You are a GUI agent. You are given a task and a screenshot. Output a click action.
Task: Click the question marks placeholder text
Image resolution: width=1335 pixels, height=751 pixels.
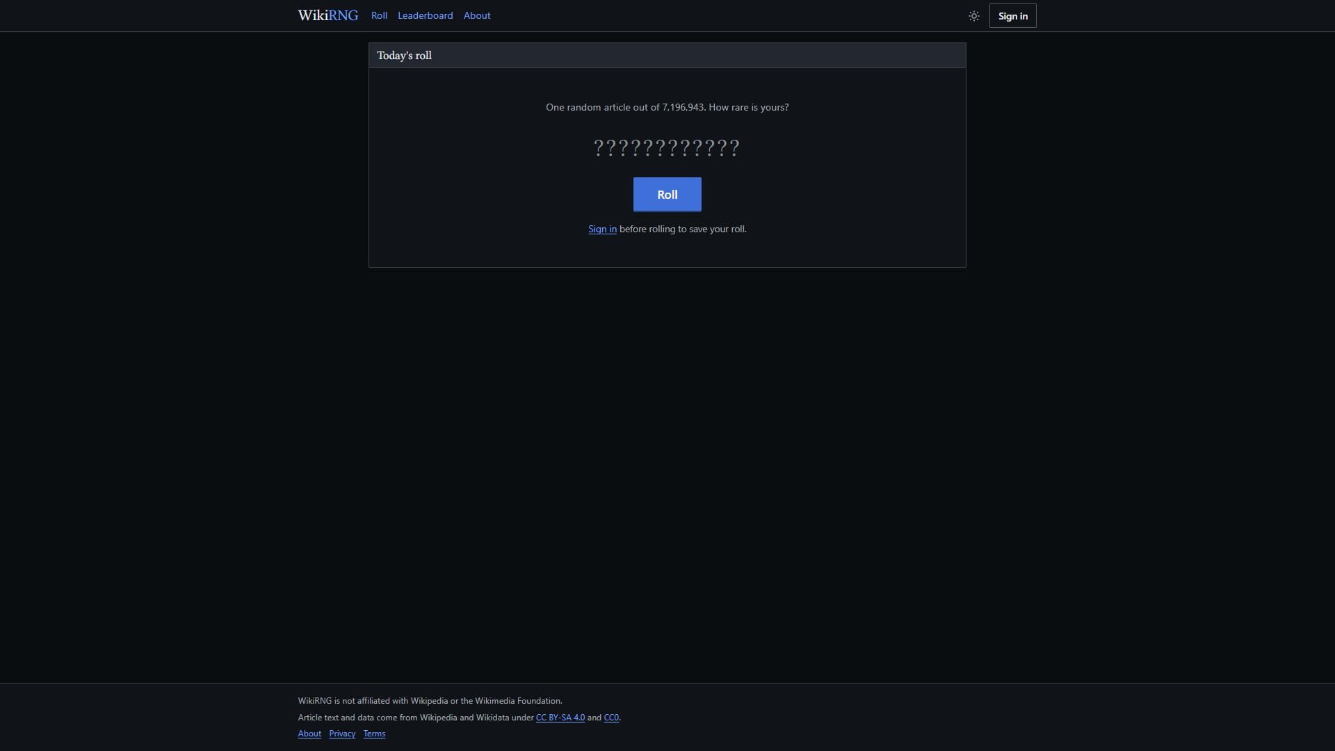point(666,148)
